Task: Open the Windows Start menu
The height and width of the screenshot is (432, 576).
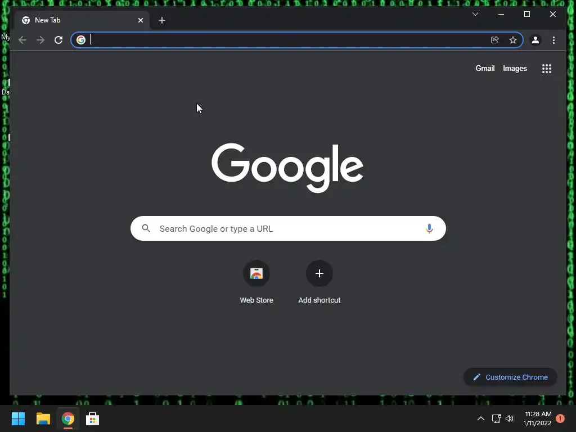Action: click(18, 418)
